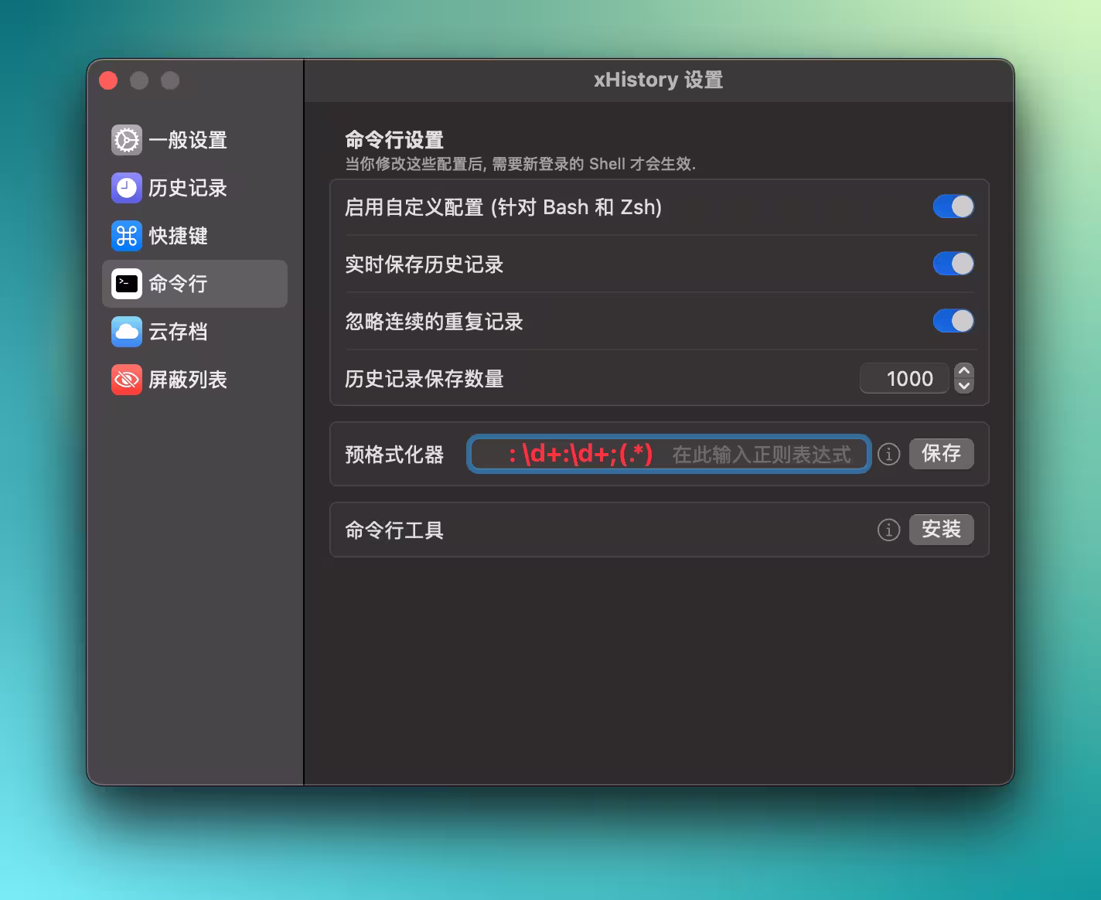Click the terminal icon for 命令行
This screenshot has width=1101, height=900.
pos(127,284)
